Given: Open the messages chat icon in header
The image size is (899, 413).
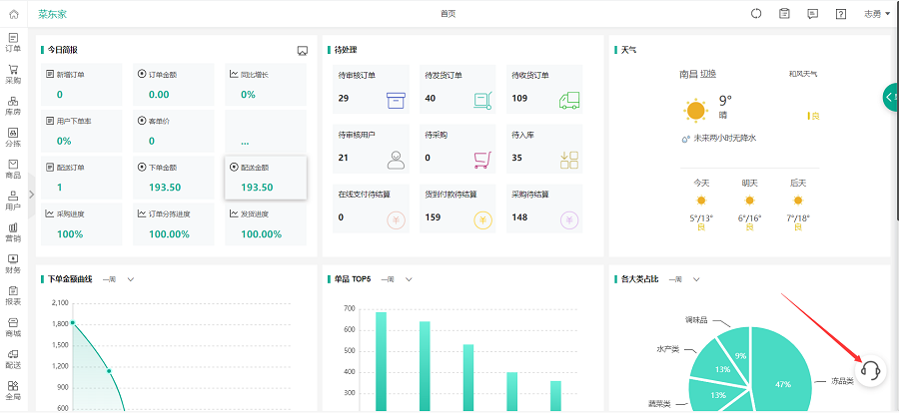Looking at the screenshot, I should pyautogui.click(x=813, y=13).
